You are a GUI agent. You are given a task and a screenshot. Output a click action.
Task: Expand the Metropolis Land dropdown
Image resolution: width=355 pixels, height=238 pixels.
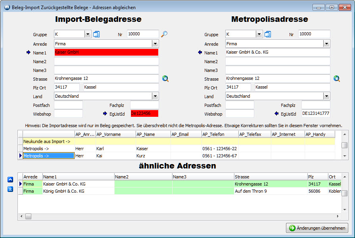point(326,96)
